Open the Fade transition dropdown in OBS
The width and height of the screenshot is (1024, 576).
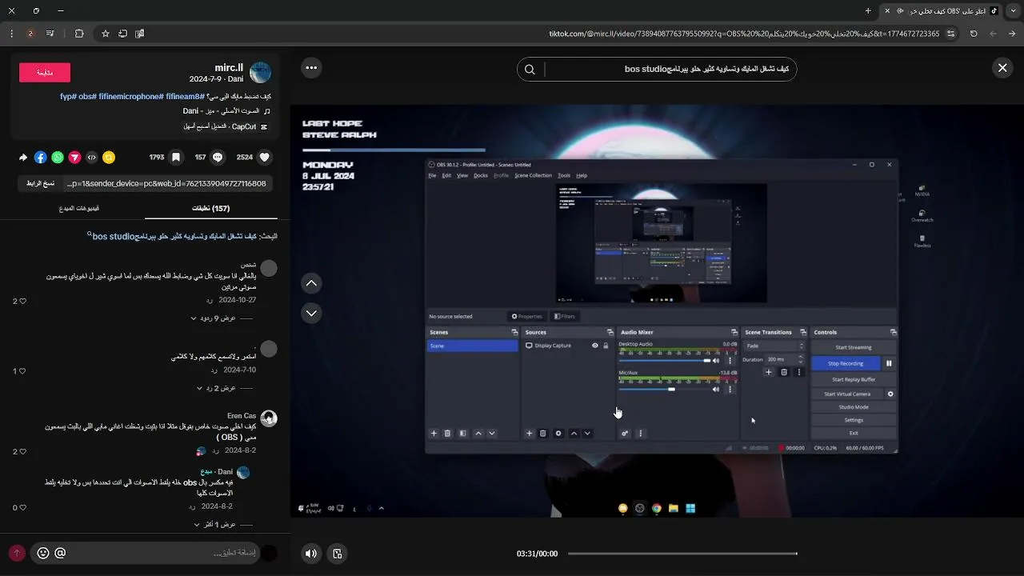tap(774, 346)
